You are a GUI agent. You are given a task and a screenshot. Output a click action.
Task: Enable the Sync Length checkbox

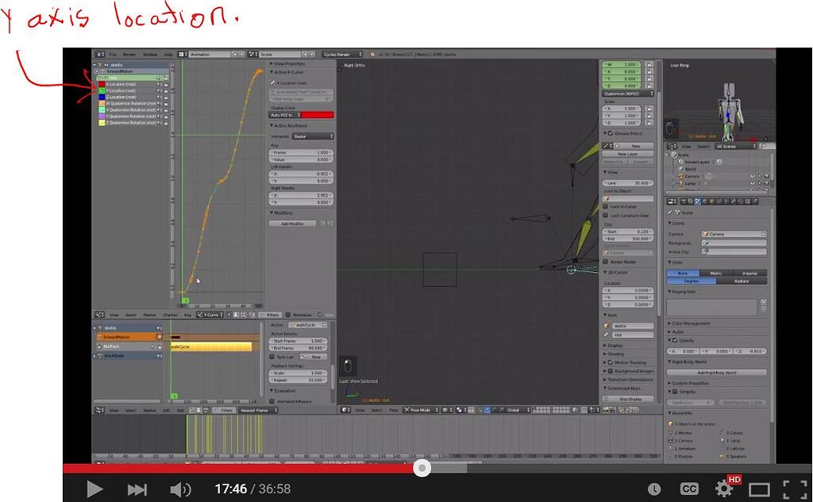(x=272, y=357)
